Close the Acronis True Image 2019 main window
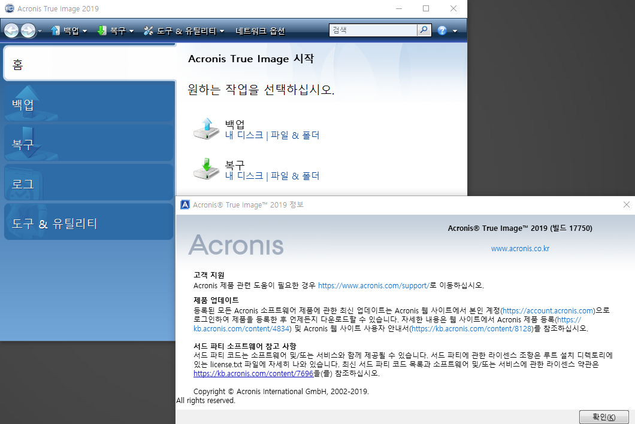The image size is (635, 424). tap(453, 8)
